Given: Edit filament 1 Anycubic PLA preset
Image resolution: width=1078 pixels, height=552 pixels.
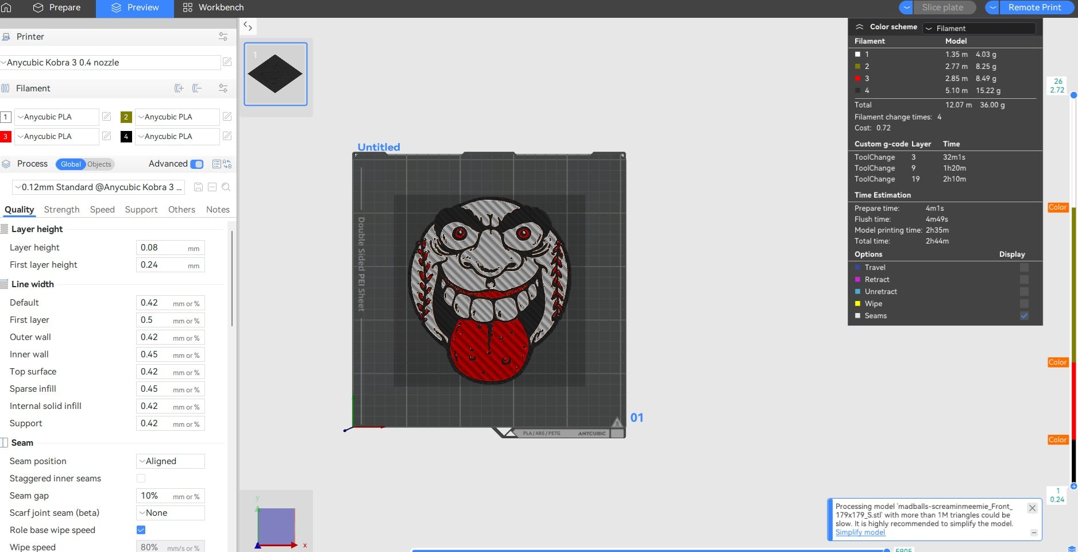Looking at the screenshot, I should pyautogui.click(x=106, y=117).
